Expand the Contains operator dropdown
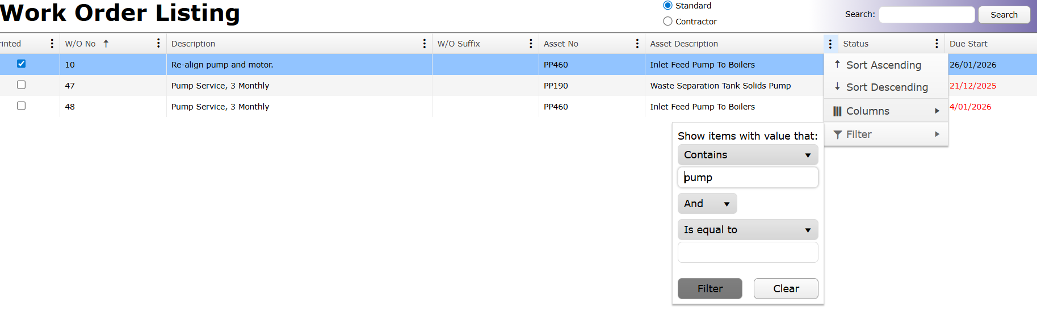The width and height of the screenshot is (1037, 332). [748, 155]
